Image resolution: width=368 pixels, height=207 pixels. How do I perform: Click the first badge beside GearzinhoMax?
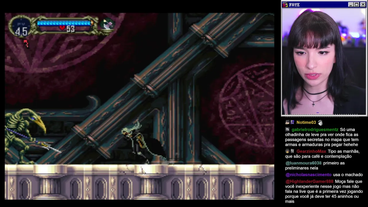tap(287, 151)
